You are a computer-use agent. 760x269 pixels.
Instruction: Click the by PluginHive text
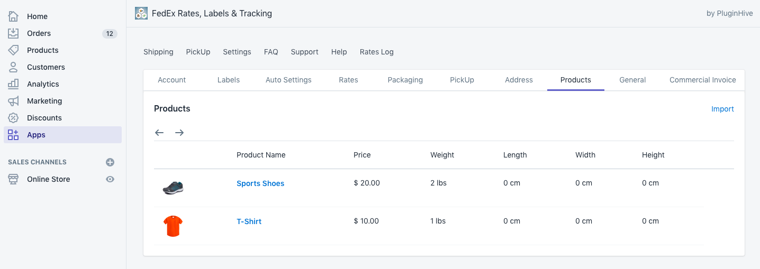(730, 13)
